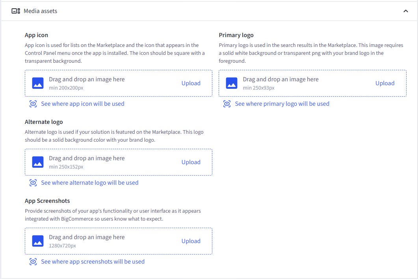The image size is (418, 279).
Task: Open "See where alternate logo will be used"
Action: (x=90, y=183)
